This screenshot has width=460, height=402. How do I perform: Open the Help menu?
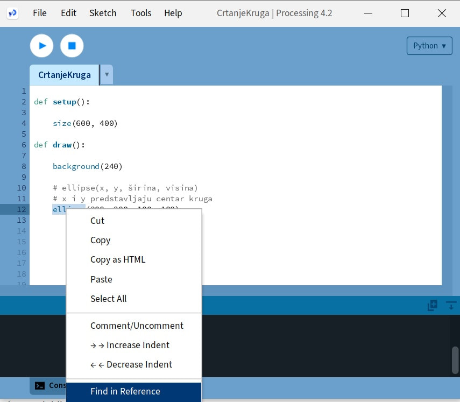coord(173,13)
